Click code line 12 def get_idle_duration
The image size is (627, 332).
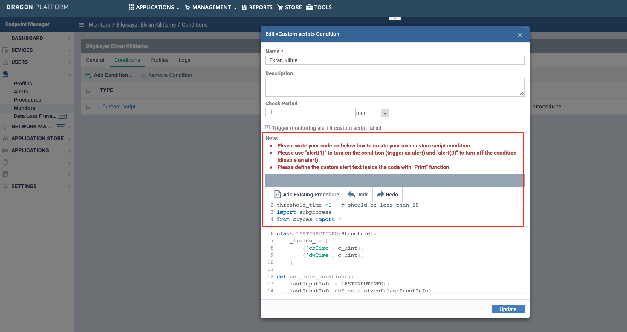click(x=315, y=277)
